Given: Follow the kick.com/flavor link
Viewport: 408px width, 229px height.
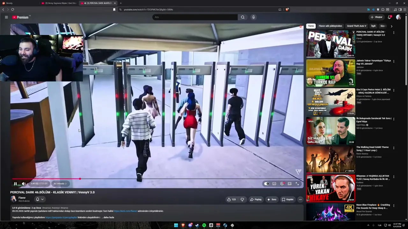Looking at the screenshot, I should point(125,211).
